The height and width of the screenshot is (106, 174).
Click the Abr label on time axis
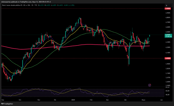125,101
